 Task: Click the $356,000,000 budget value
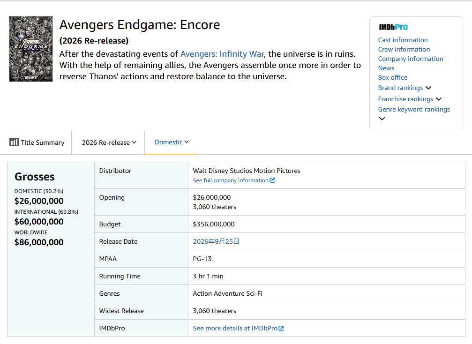(x=214, y=224)
